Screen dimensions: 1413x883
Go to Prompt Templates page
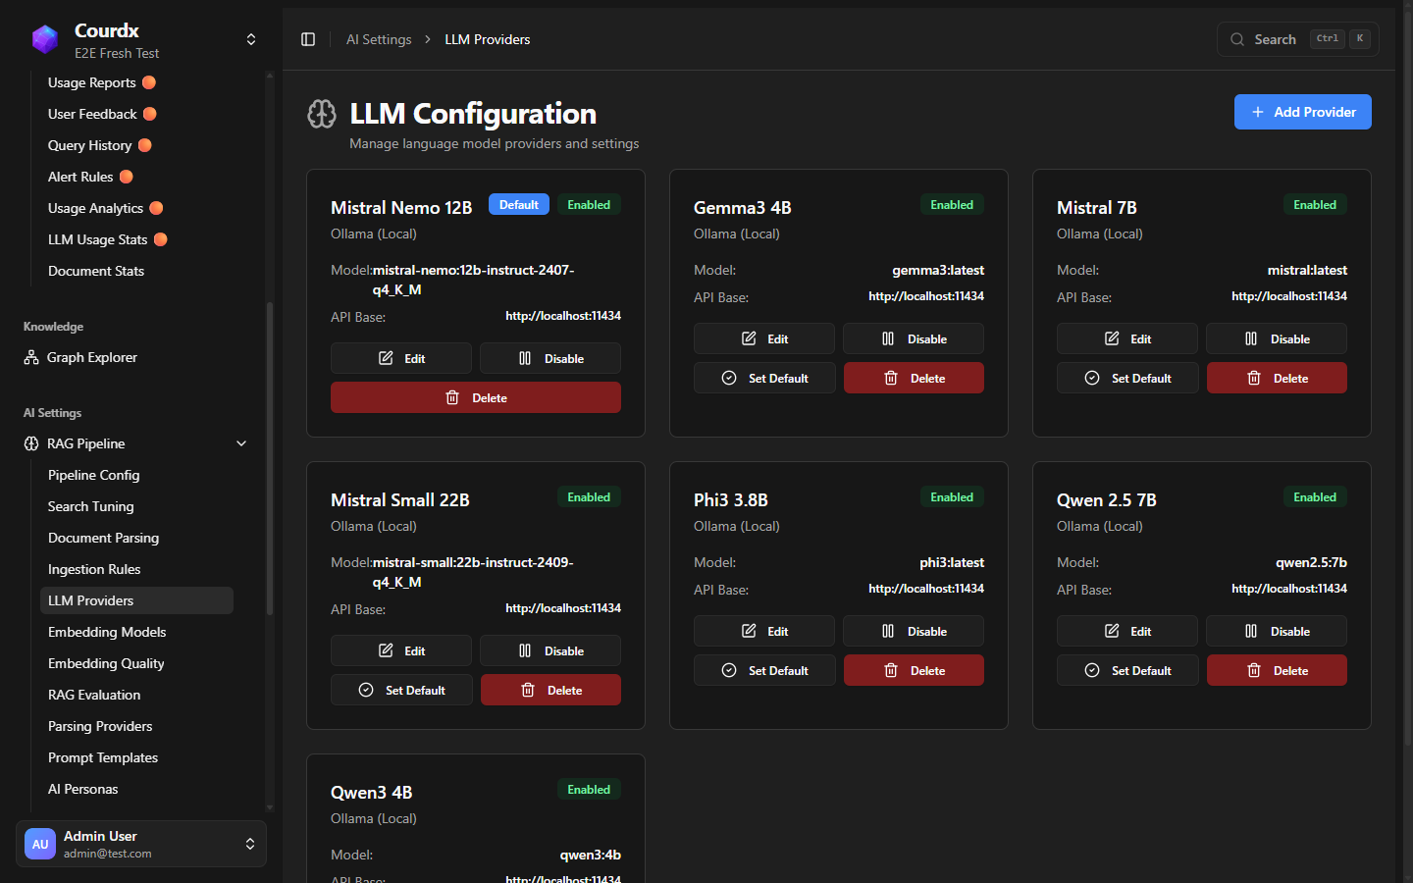pyautogui.click(x=103, y=757)
